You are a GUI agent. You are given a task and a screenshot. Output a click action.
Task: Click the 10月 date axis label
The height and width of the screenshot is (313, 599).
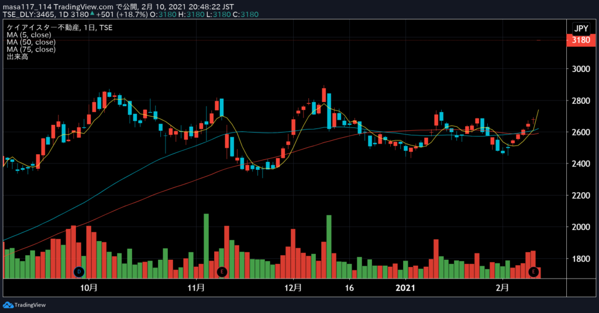coord(89,288)
